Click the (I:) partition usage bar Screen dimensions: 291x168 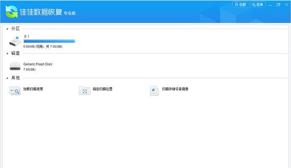49,41
